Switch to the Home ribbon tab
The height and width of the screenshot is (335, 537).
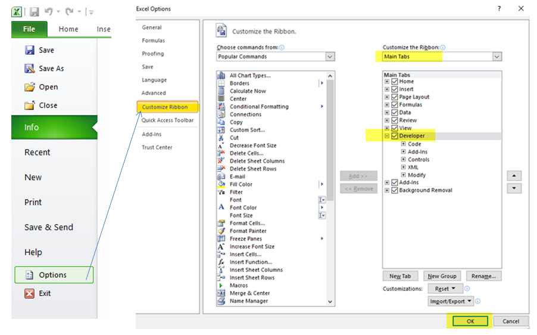68,29
